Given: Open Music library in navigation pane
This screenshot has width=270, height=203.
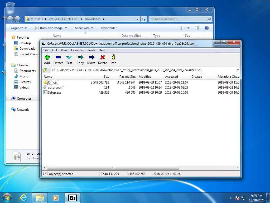Looking at the screenshot, I should pyautogui.click(x=21, y=76).
